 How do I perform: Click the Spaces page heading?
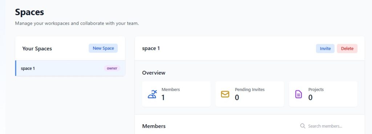[29, 12]
